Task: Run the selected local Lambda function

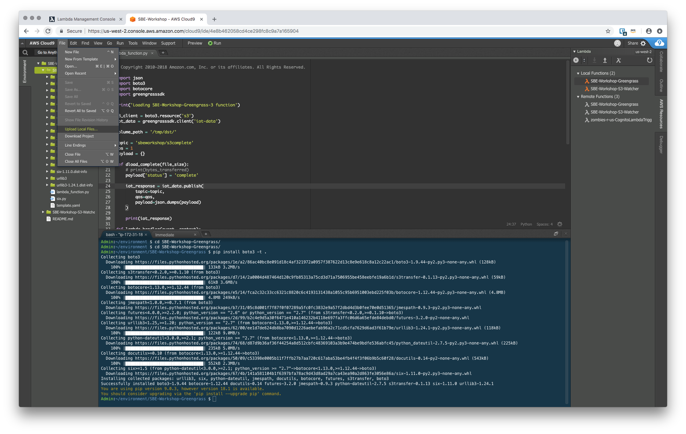Action: pos(576,60)
